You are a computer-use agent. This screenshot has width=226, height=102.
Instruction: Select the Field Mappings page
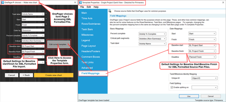[93, 73]
